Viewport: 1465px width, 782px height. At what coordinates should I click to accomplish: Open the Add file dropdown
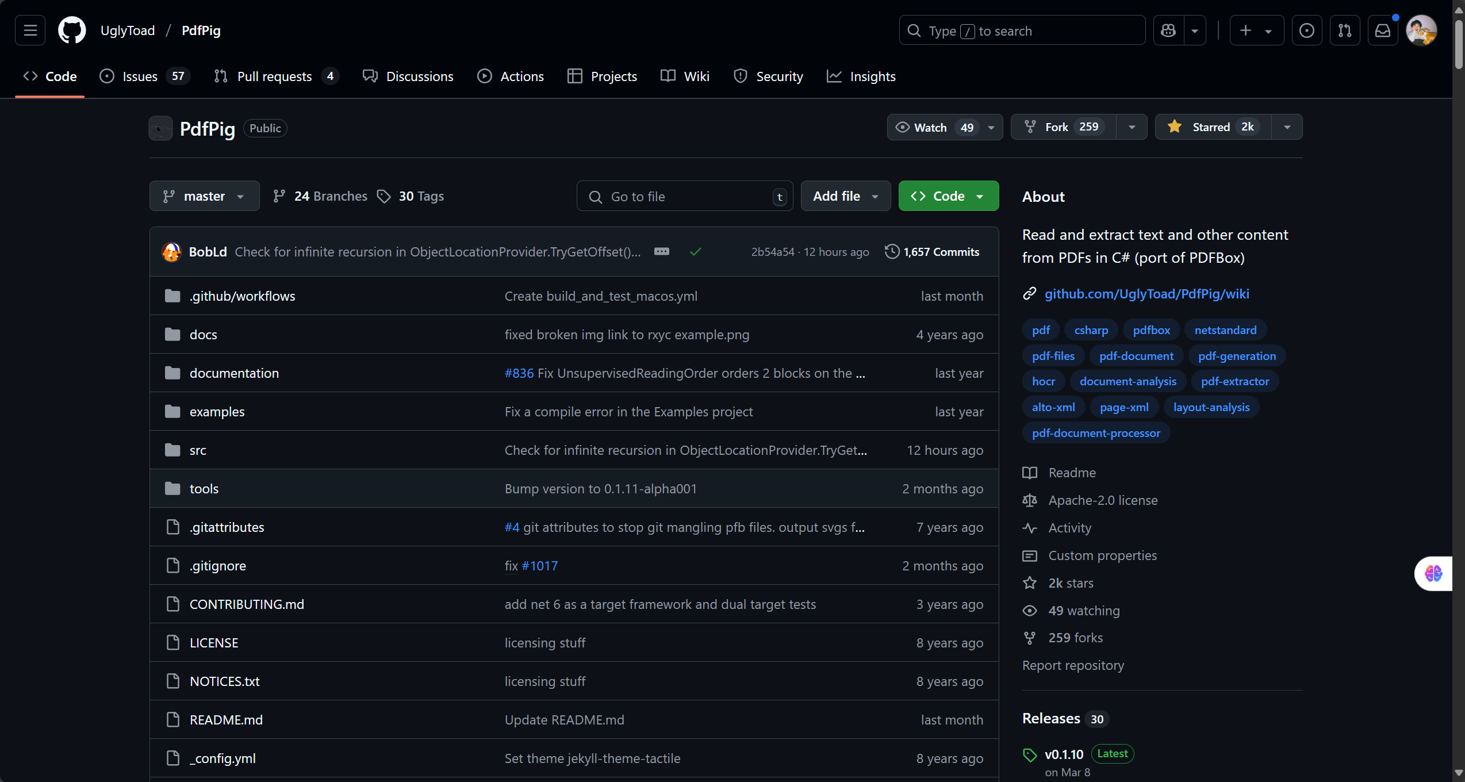tap(845, 197)
